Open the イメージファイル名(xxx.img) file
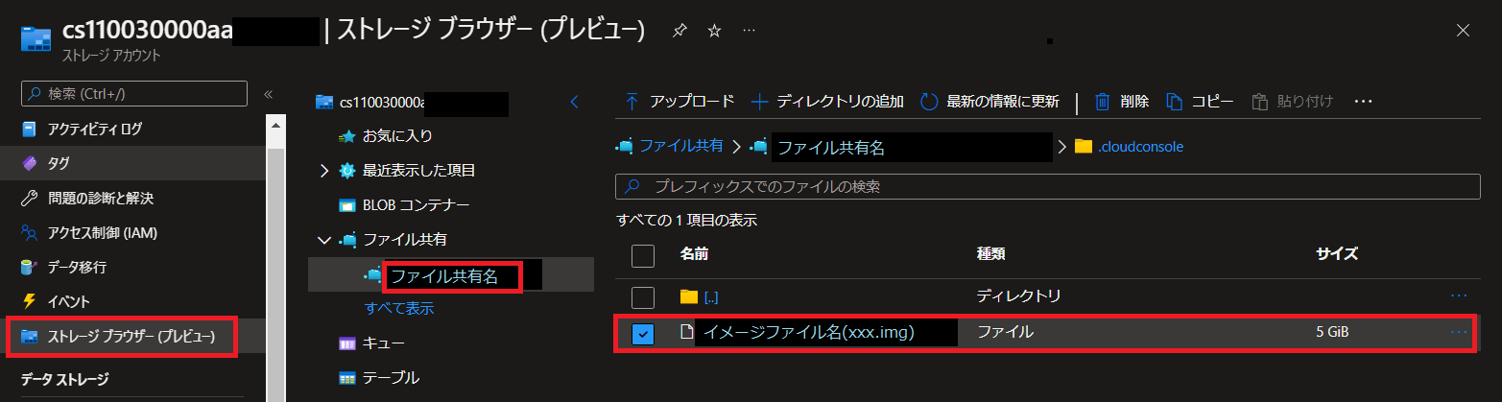Image resolution: width=1502 pixels, height=402 pixels. tap(807, 333)
